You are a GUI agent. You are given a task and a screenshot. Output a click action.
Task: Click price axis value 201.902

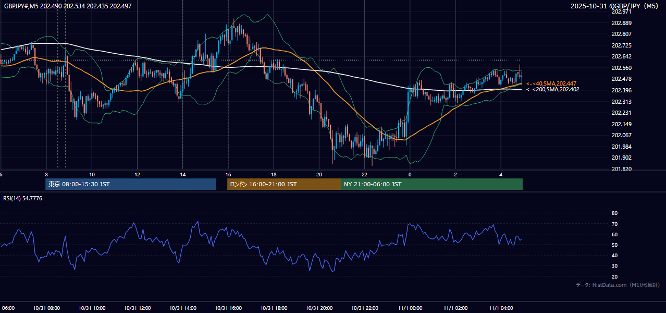pyautogui.click(x=622, y=158)
